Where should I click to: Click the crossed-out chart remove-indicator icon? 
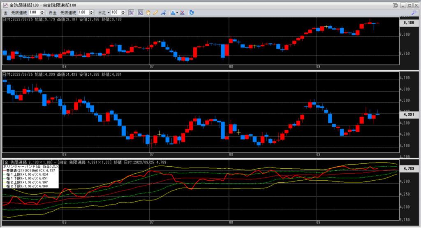point(182,13)
